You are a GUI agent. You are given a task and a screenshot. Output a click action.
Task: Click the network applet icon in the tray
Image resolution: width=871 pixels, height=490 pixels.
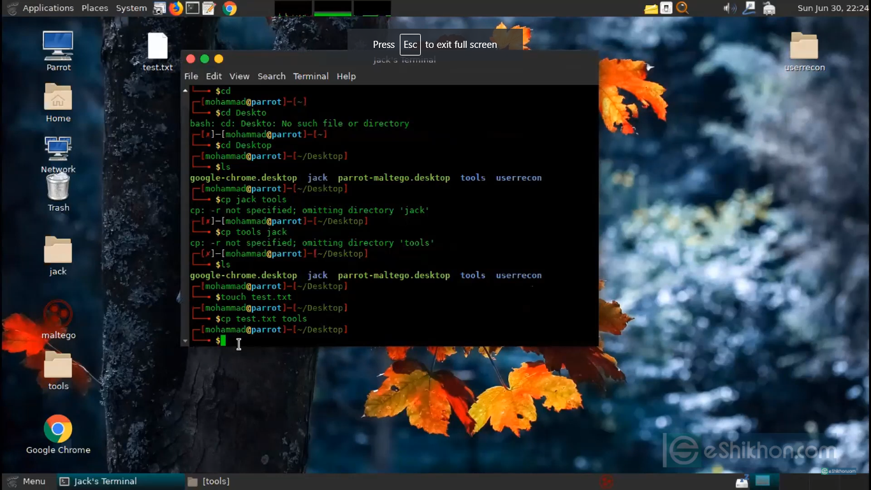tap(749, 8)
